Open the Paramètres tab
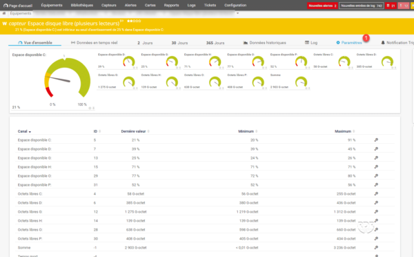 [349, 43]
